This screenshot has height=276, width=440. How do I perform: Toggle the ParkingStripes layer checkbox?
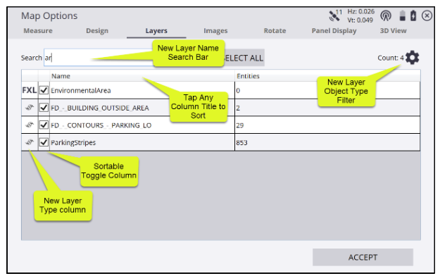point(44,142)
